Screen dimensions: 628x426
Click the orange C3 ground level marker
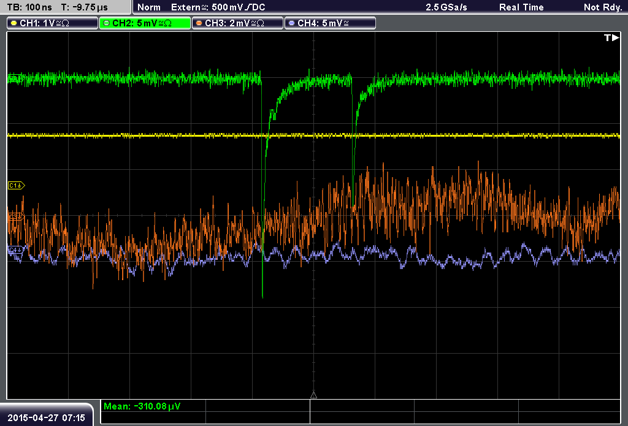coord(16,216)
